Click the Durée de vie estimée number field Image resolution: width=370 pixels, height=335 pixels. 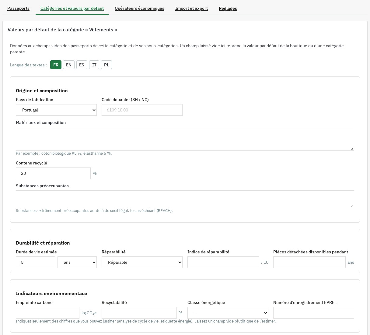pyautogui.click(x=35, y=262)
